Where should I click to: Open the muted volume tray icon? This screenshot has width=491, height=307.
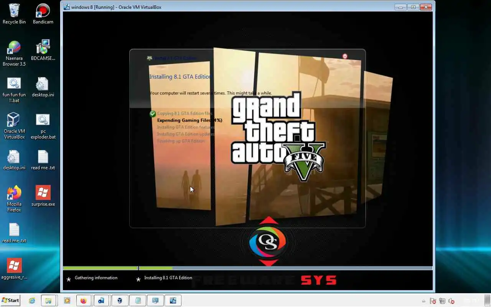click(x=451, y=301)
